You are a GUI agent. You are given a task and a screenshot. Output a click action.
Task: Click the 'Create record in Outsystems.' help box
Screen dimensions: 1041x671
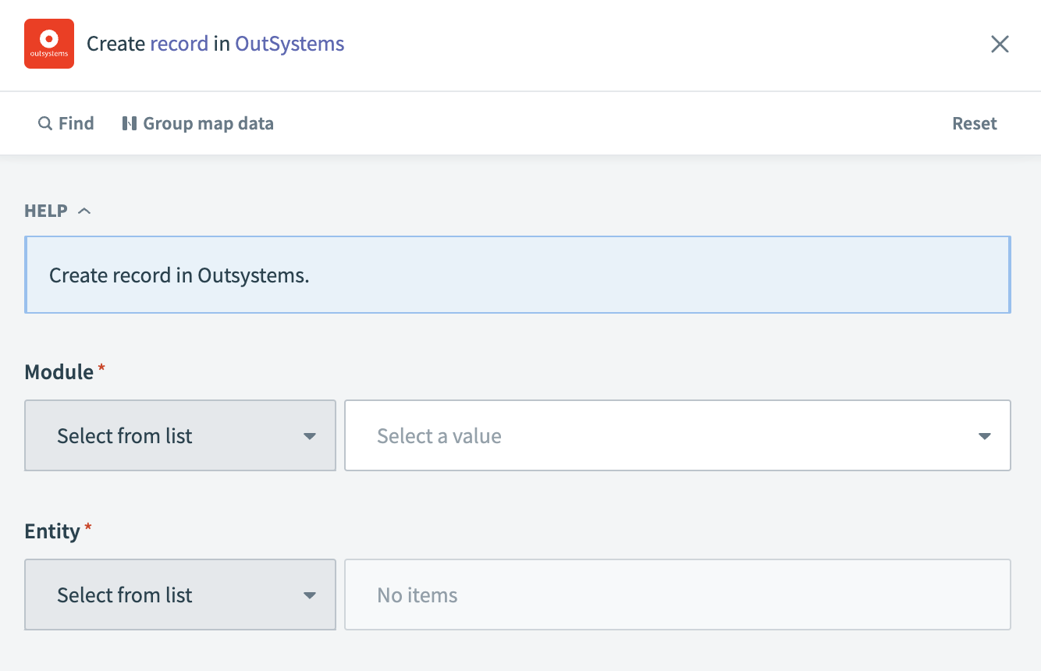click(x=517, y=275)
